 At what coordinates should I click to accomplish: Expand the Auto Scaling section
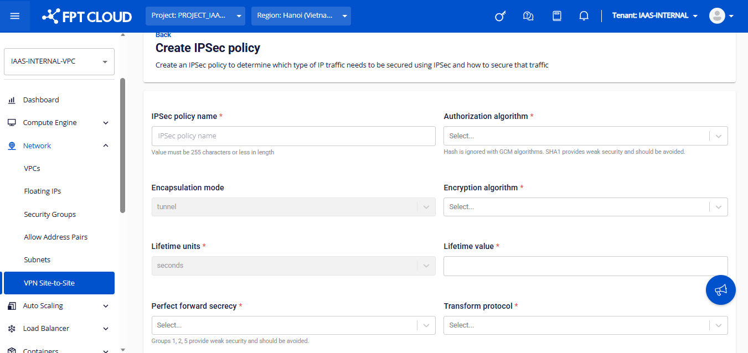(106, 306)
